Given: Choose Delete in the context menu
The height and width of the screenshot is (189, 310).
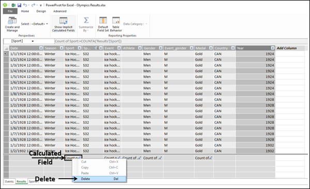Looking at the screenshot, I should click(x=99, y=179).
